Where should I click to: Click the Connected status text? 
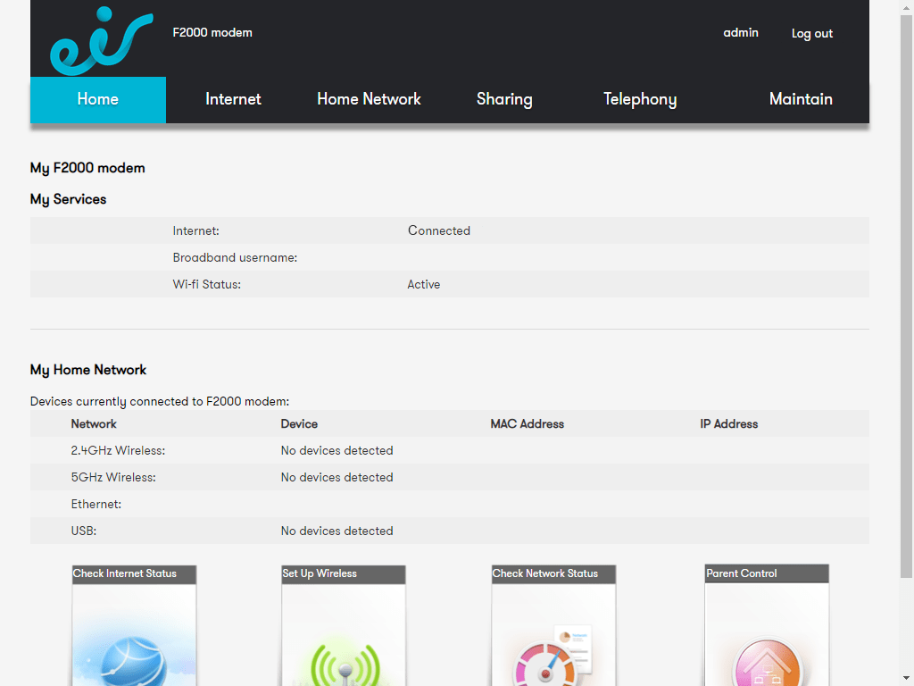point(438,230)
